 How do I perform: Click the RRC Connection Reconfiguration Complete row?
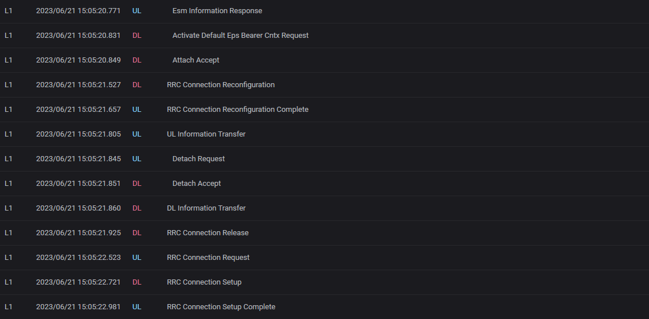(x=237, y=110)
